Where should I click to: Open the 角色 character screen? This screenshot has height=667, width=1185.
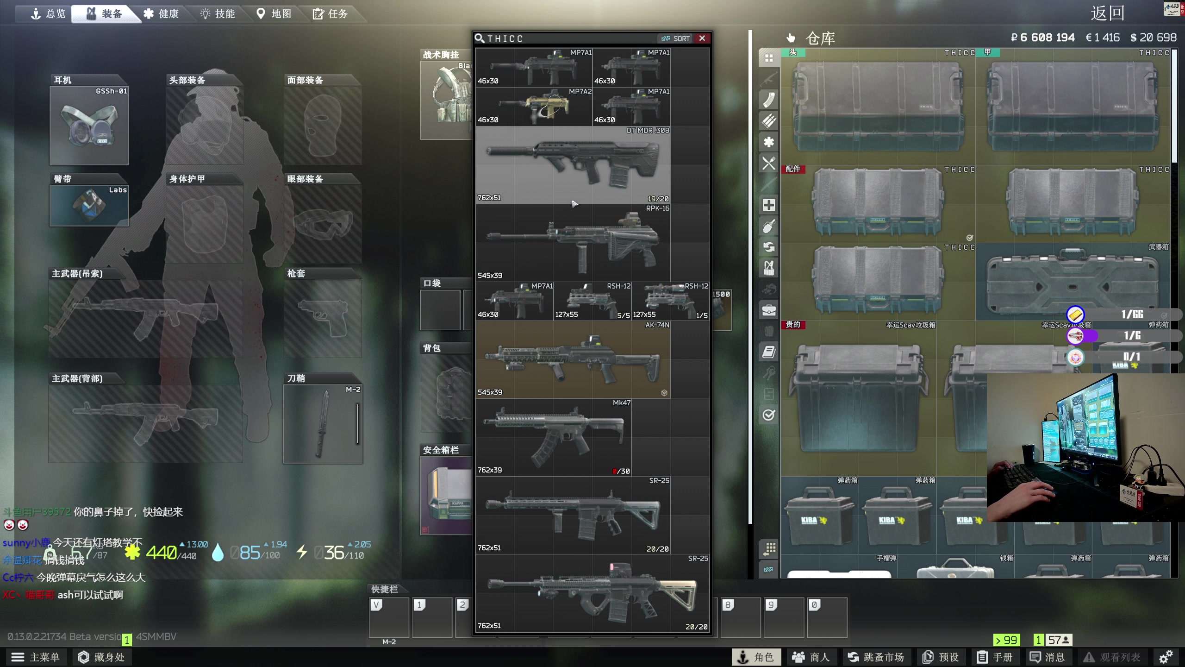(x=756, y=657)
